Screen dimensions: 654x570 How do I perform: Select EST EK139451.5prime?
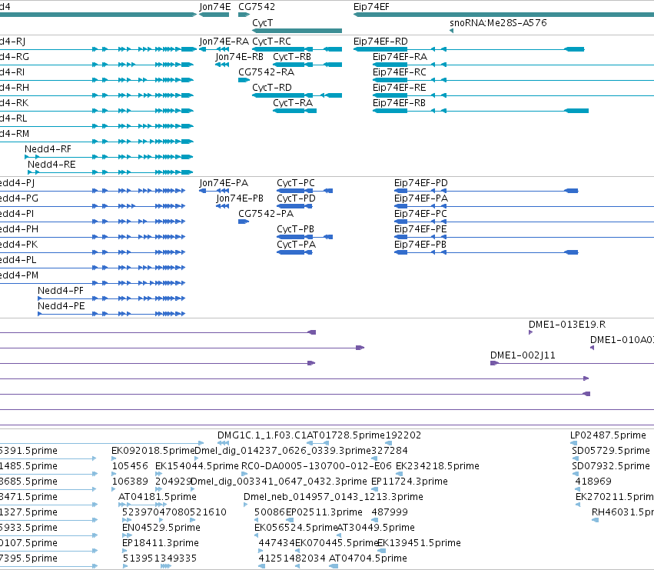(419, 543)
